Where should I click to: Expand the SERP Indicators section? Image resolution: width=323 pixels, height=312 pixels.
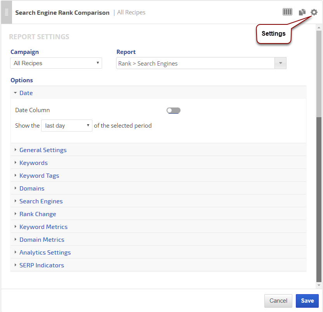42,265
